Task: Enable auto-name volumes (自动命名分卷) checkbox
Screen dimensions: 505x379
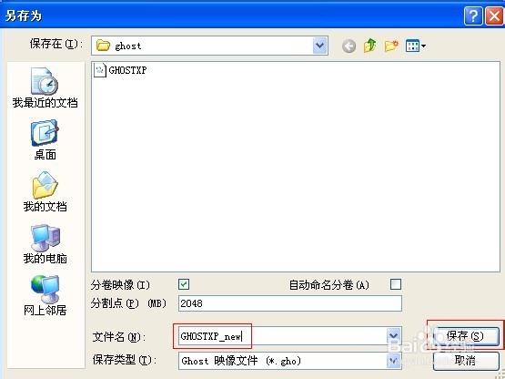Action: [x=396, y=284]
